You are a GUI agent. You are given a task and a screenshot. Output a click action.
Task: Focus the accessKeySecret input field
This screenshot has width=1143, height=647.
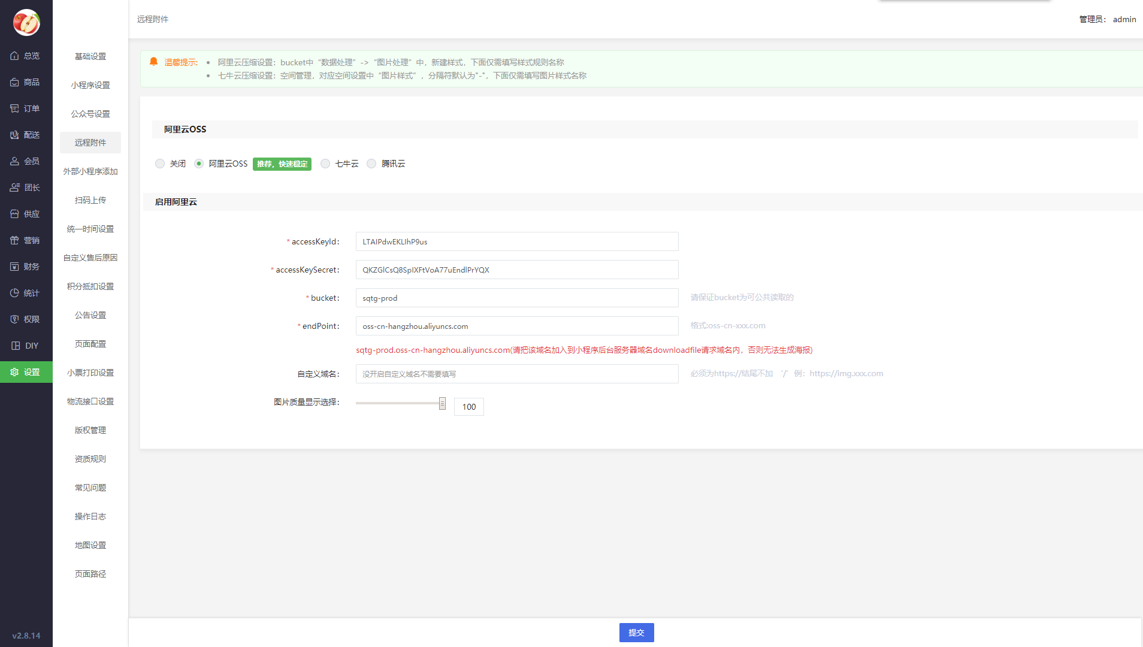pos(517,270)
